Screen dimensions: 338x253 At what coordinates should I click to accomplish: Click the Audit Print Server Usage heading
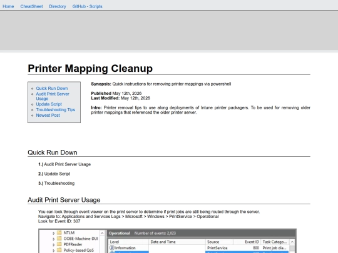tap(64, 200)
